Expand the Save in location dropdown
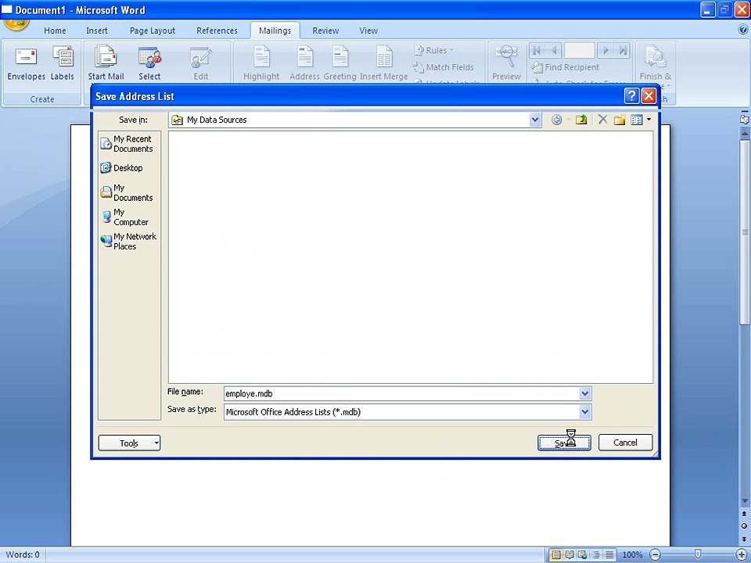Viewport: 751px width, 563px height. coord(535,120)
